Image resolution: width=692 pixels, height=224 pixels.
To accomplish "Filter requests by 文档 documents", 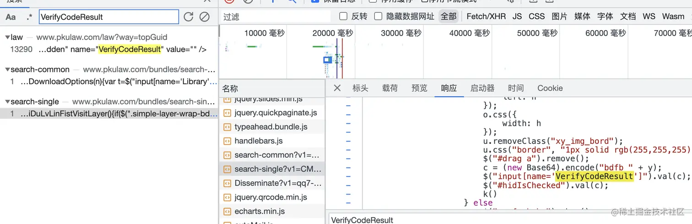I will tap(628, 16).
